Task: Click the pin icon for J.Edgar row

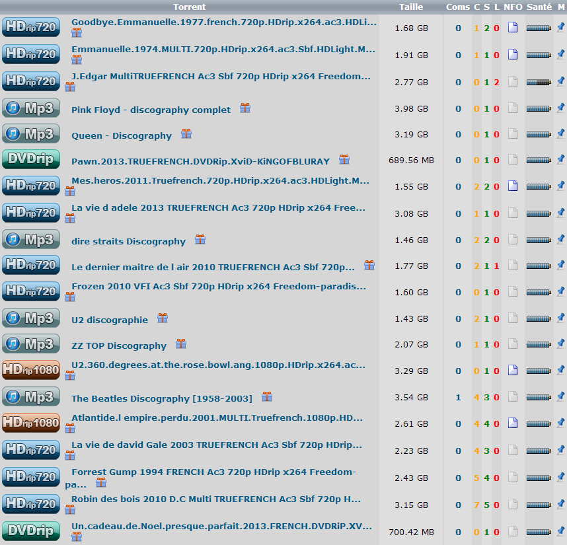Action: [x=560, y=81]
